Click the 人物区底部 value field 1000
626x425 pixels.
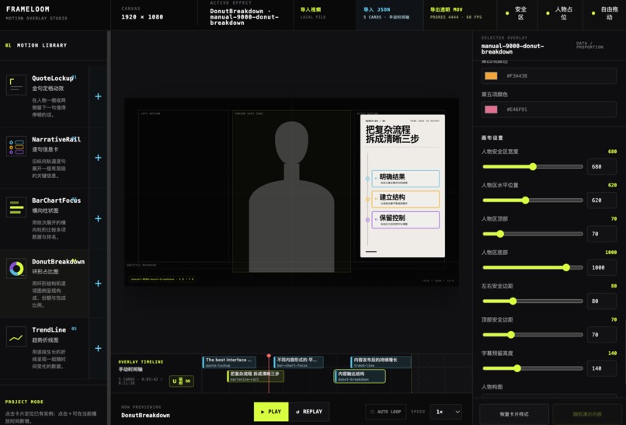pyautogui.click(x=602, y=267)
